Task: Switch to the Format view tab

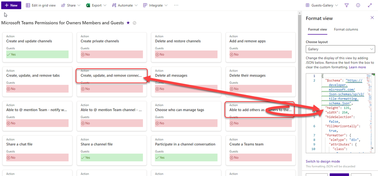Action: point(317,29)
